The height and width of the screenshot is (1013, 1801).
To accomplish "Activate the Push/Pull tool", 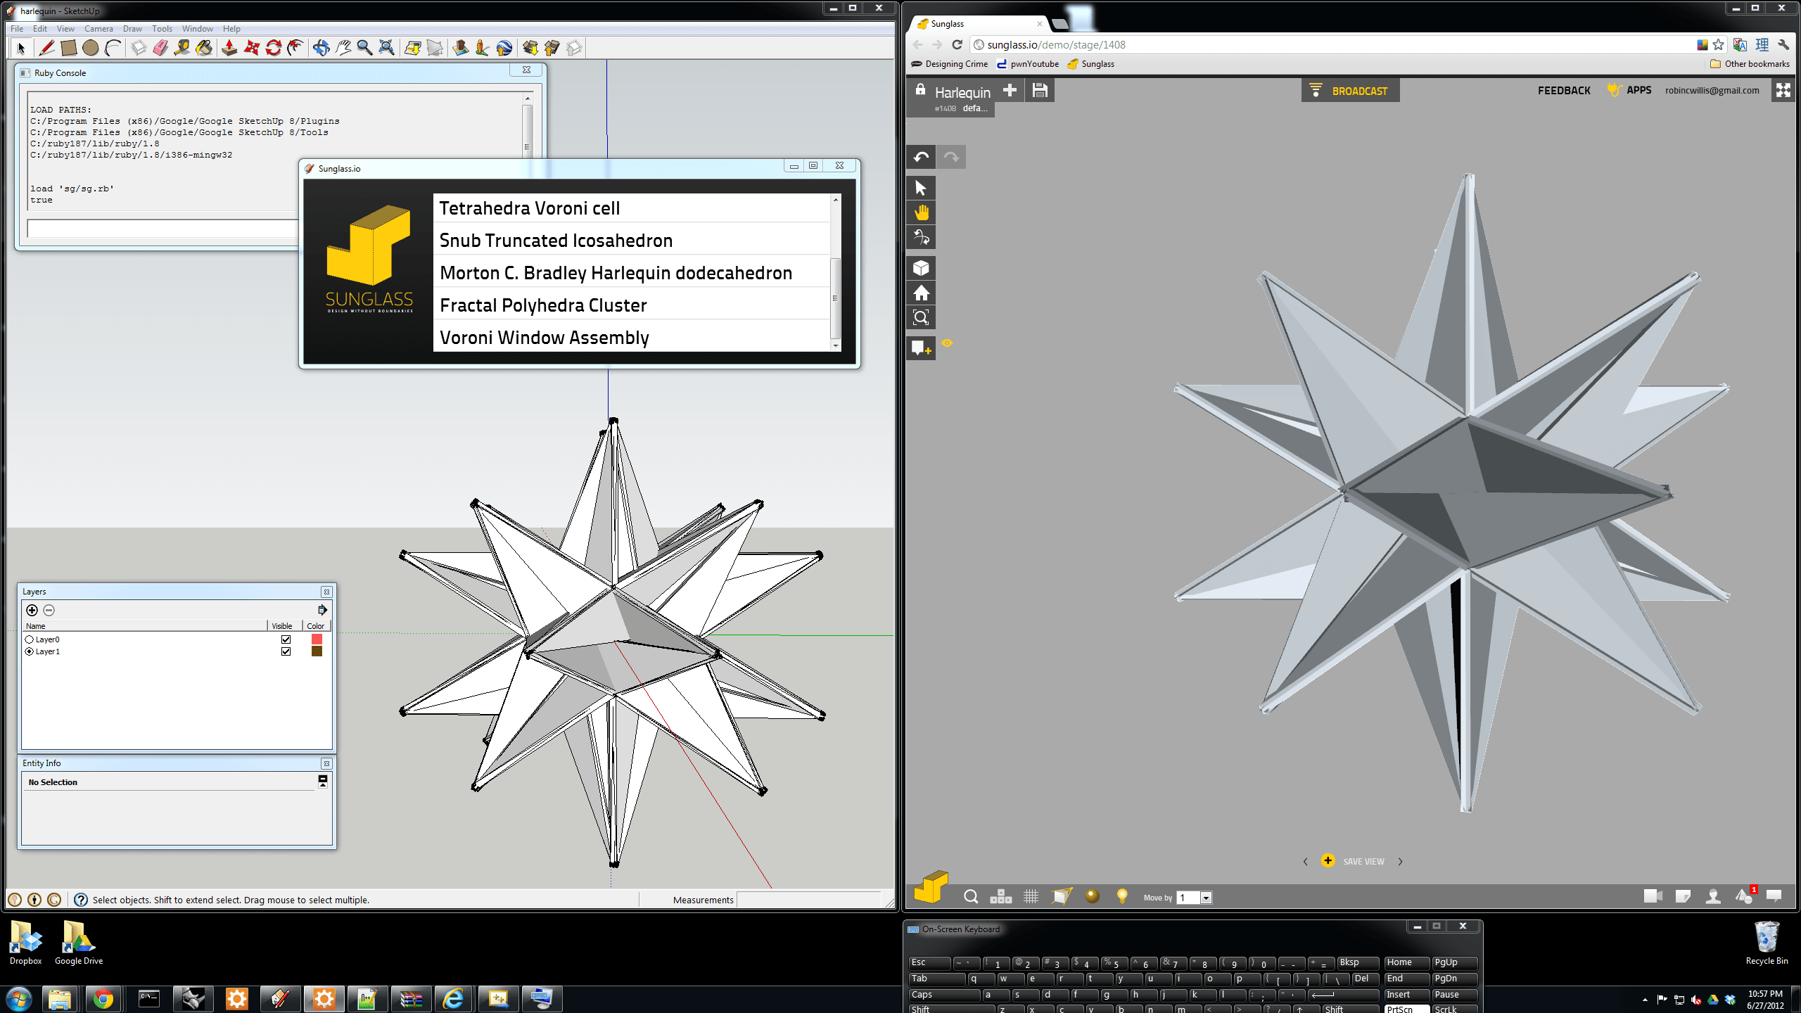I will [229, 48].
